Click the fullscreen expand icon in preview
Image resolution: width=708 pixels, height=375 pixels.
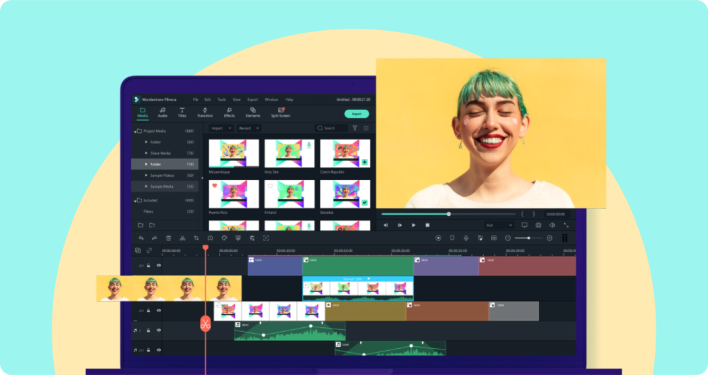(x=566, y=225)
